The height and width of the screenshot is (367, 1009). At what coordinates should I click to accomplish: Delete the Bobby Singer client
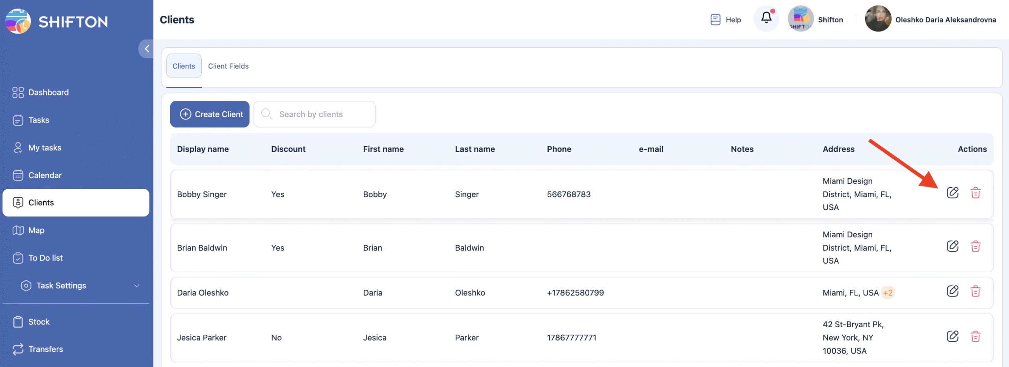click(x=975, y=193)
